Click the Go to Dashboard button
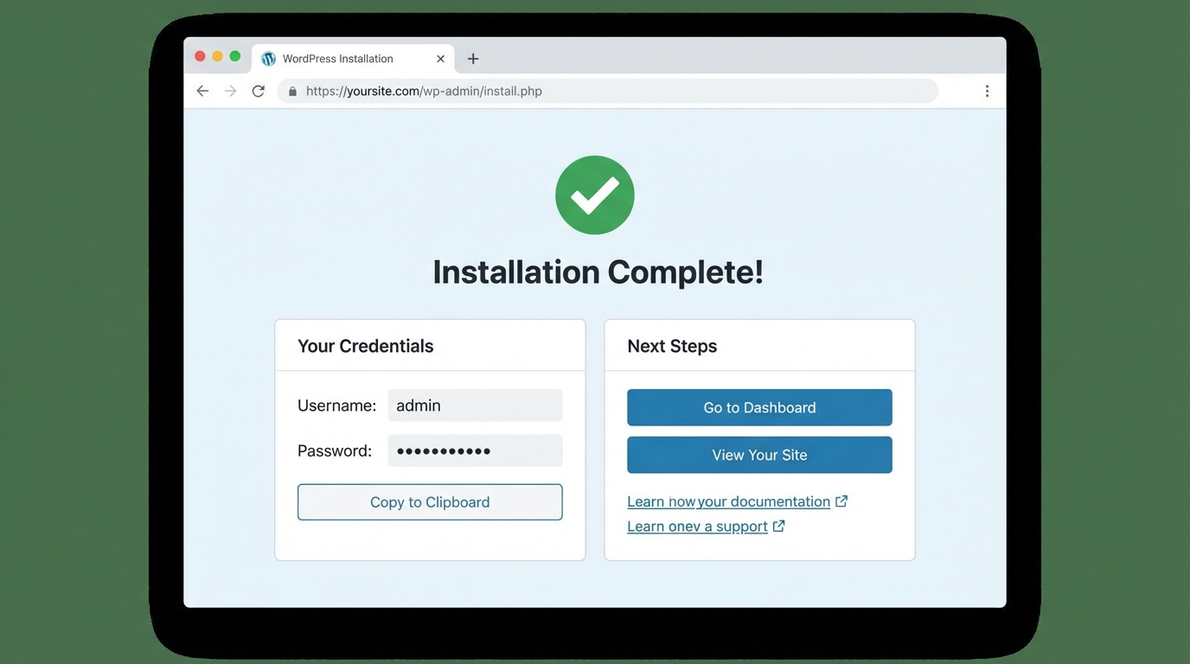 758,407
